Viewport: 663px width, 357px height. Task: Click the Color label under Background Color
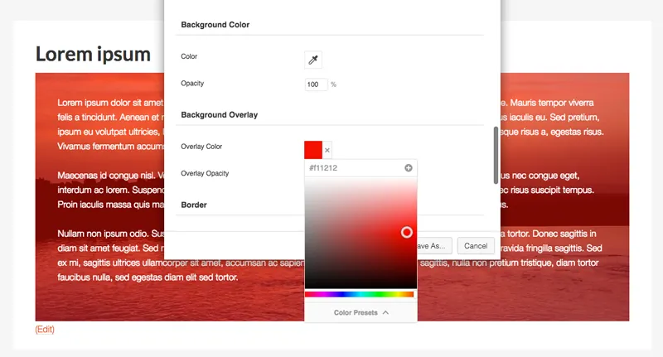(x=189, y=56)
